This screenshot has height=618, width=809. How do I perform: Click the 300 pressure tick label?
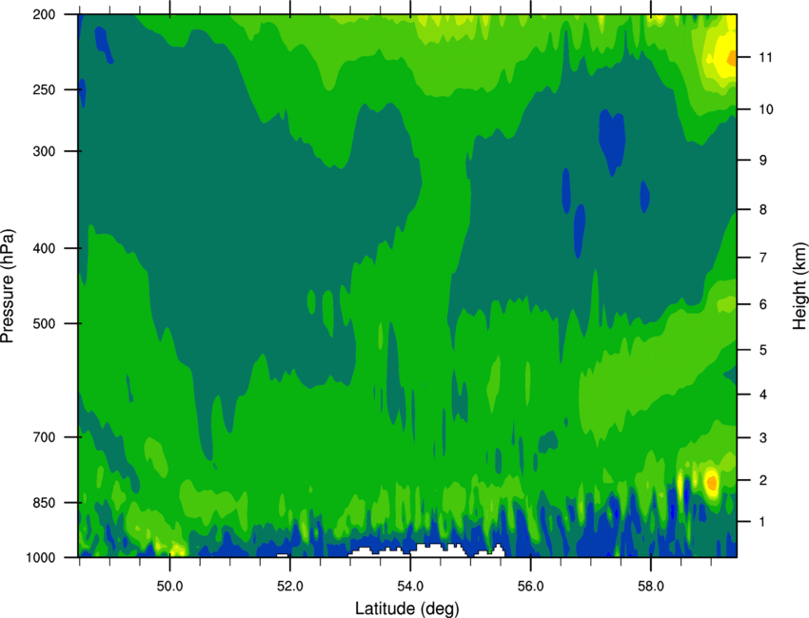tap(44, 151)
